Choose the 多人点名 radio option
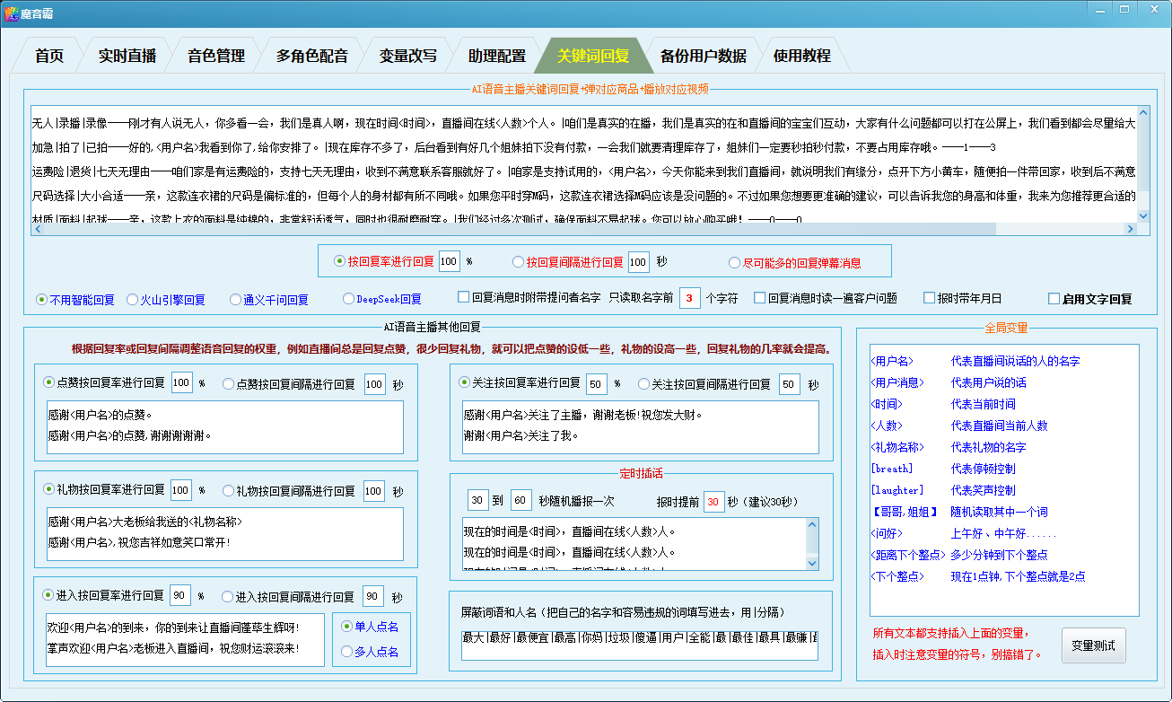Screen dimensions: 1172x702 (346, 652)
